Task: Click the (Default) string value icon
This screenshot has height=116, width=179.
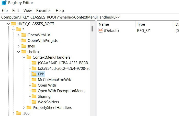Action: tap(101, 30)
